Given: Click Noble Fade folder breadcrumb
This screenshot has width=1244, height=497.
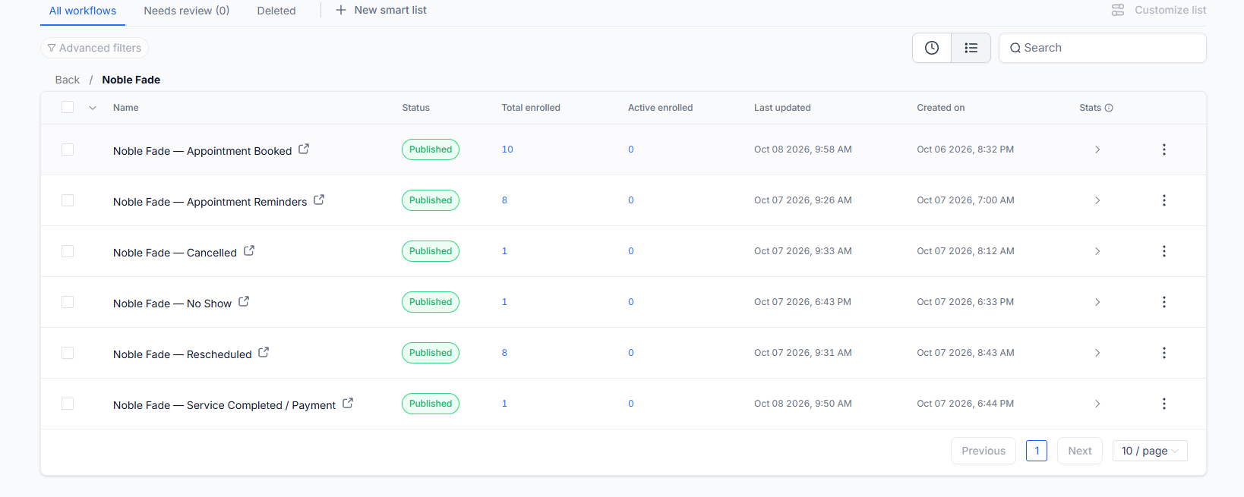Looking at the screenshot, I should pyautogui.click(x=131, y=80).
